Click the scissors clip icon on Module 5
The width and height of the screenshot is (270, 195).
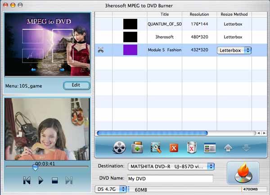pos(100,50)
